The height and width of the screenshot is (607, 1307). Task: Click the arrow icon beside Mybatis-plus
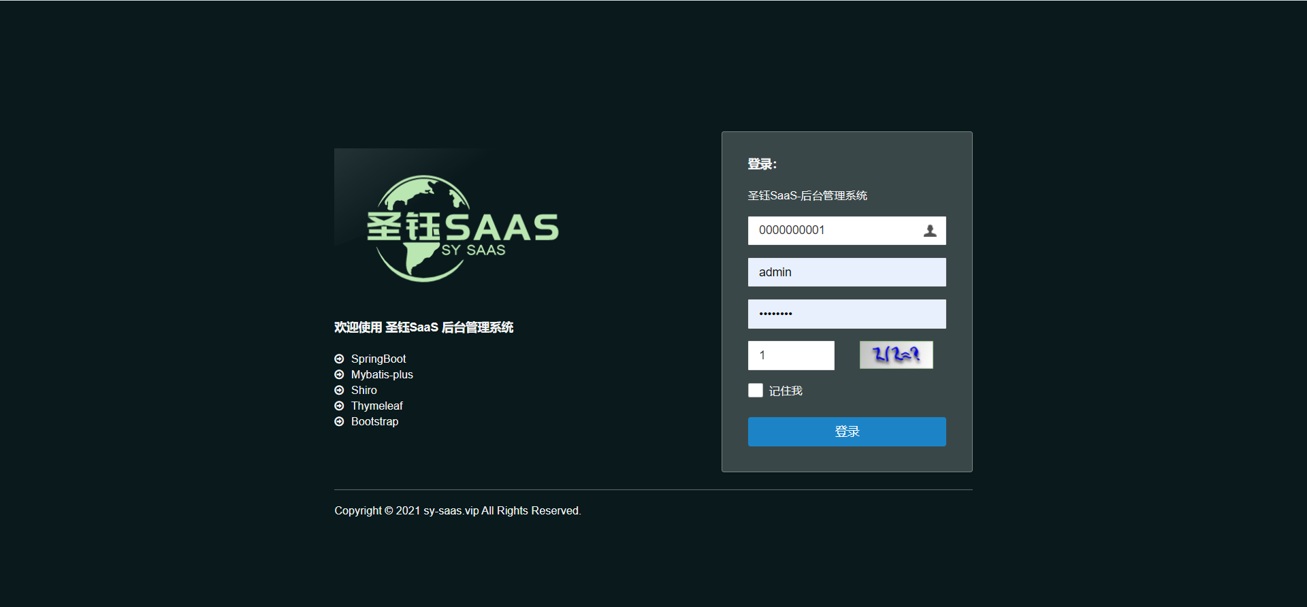tap(339, 374)
